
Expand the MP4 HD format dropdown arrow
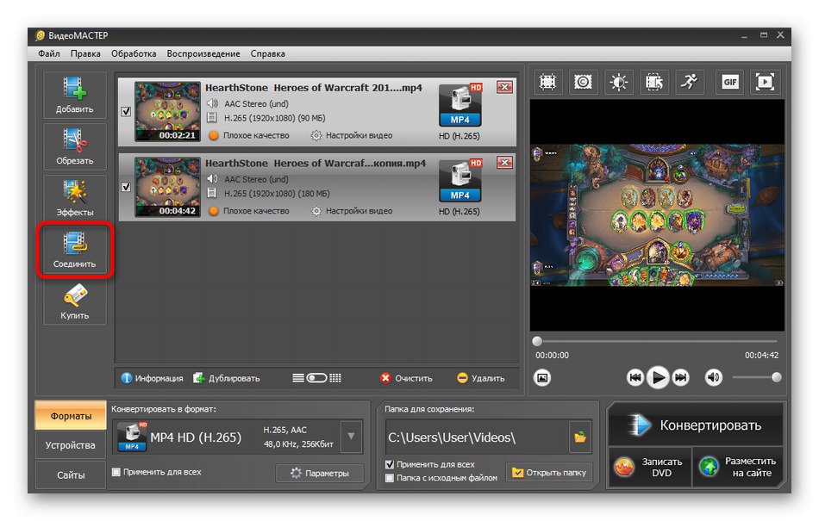click(x=351, y=437)
